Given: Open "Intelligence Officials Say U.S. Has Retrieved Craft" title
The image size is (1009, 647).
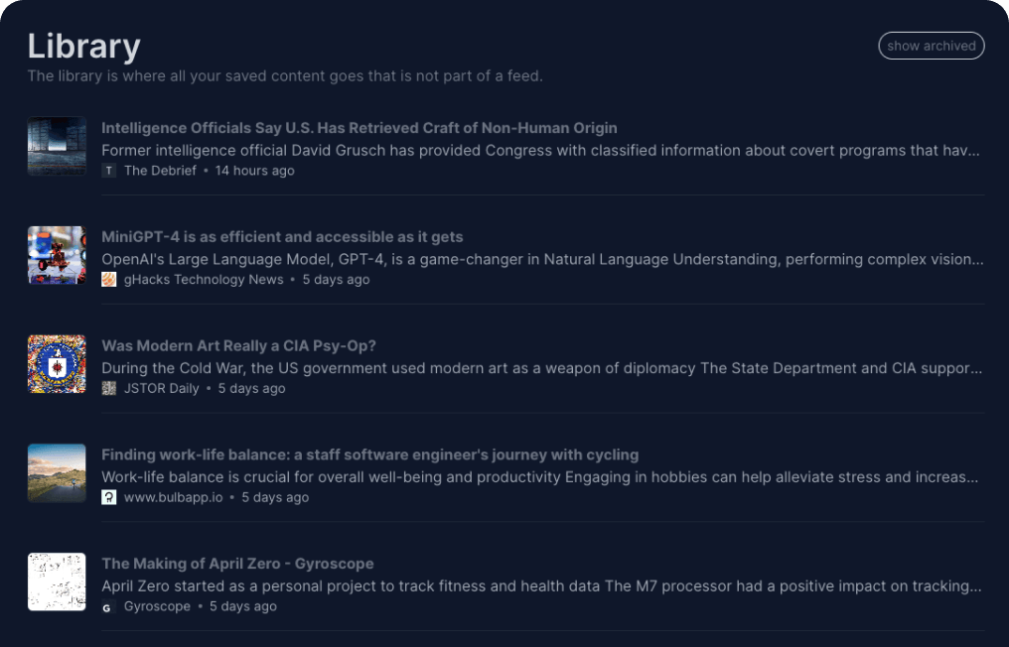Looking at the screenshot, I should [359, 128].
